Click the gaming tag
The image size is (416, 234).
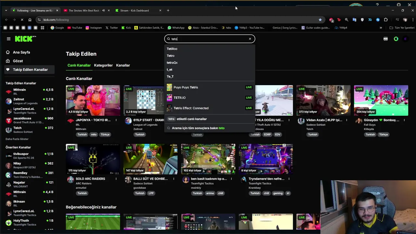pyautogui.click(x=278, y=193)
